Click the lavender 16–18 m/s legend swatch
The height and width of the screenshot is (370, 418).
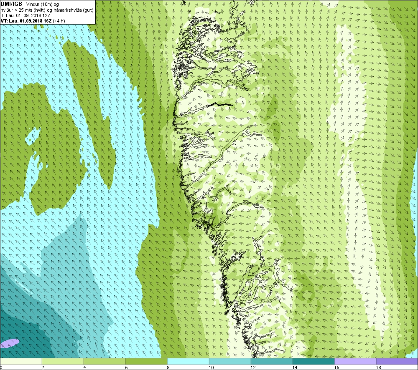[355, 361]
